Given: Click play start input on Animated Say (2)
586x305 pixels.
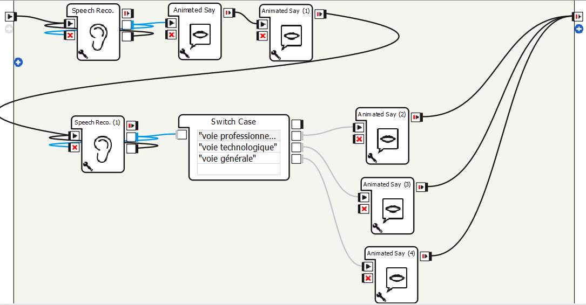Looking at the screenshot, I should click(358, 128).
